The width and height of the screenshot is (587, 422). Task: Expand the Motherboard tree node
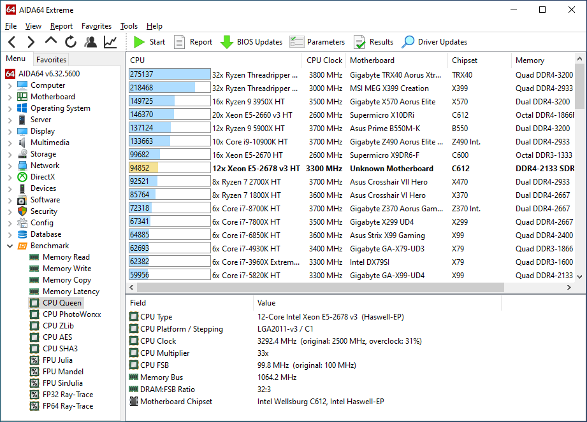click(x=10, y=97)
